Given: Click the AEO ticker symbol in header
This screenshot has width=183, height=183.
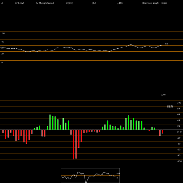Looking at the screenshot, I should pyautogui.click(x=121, y=3).
